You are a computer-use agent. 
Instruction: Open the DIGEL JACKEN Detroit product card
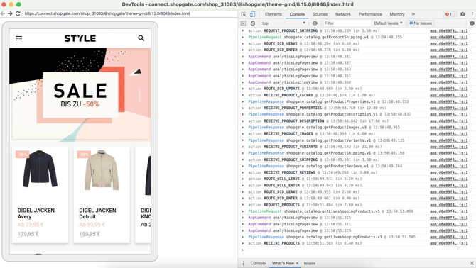(x=102, y=195)
